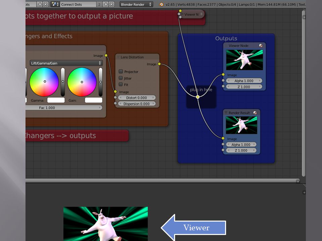This screenshot has height=241, width=322.
Task: Collapse the Lens Distortion node
Action: pyautogui.click(x=118, y=57)
